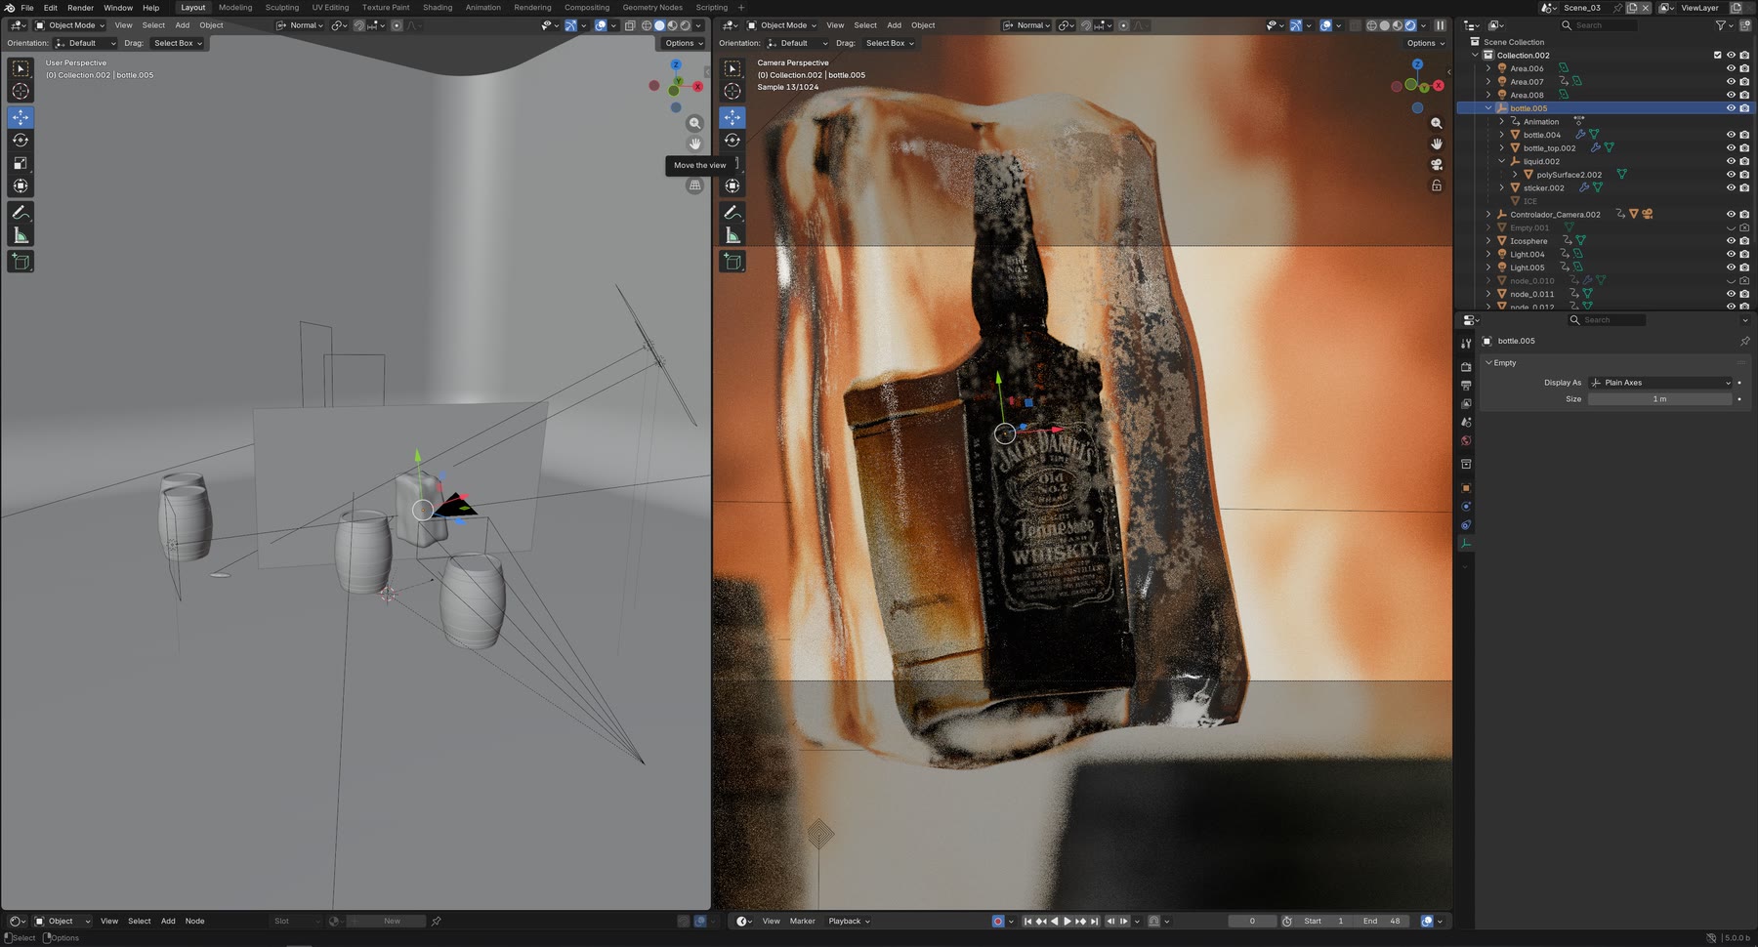Expand Controlador_Camera.002 in the outliner

click(1488, 215)
